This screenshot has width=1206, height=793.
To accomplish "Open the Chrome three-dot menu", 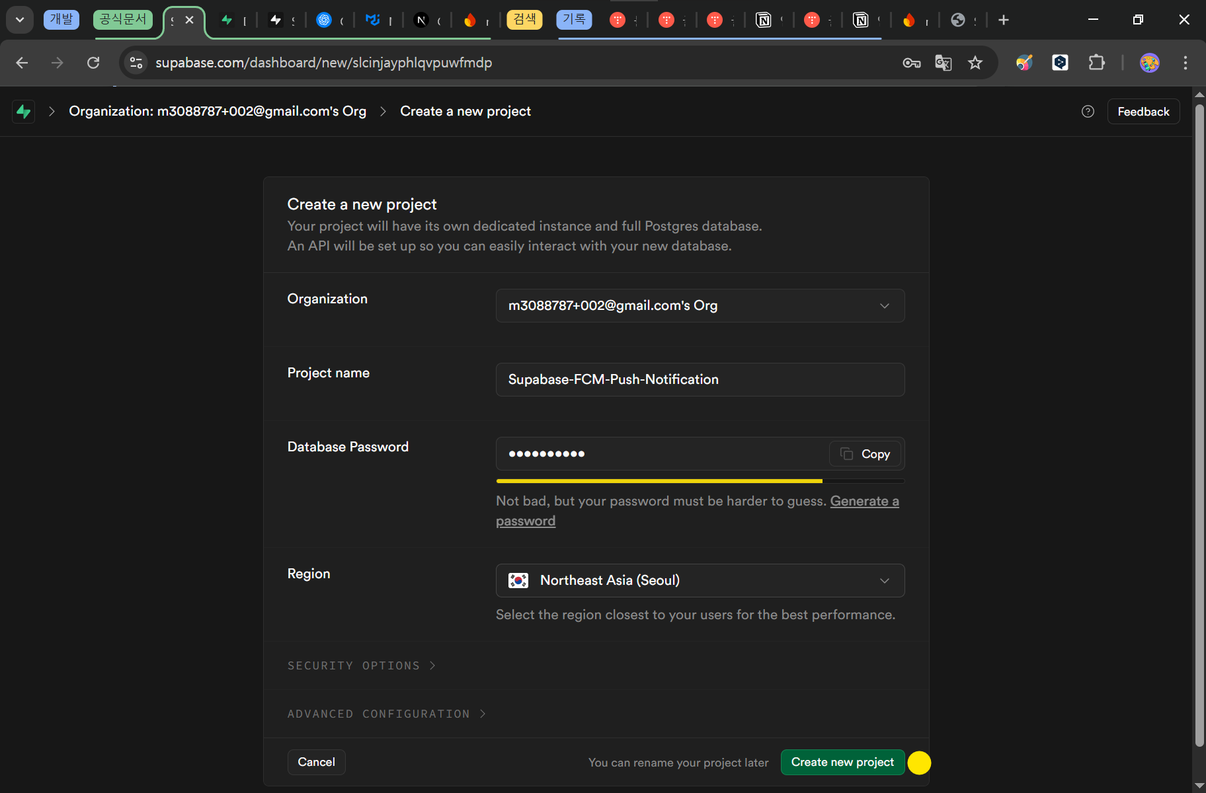I will pos(1186,63).
